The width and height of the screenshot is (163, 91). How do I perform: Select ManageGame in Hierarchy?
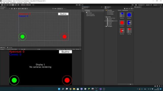(x=91, y=16)
